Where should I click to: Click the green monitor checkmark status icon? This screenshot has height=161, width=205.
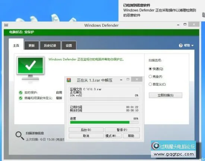click(x=31, y=68)
